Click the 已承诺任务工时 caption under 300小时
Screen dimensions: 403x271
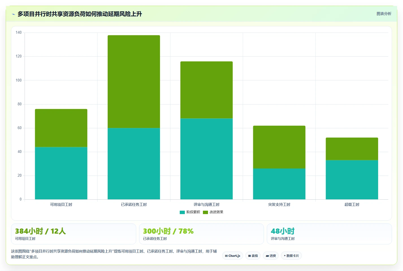pyautogui.click(x=155, y=239)
